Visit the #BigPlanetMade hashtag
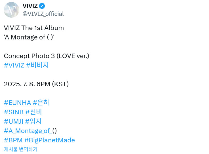The image size is (209, 154). point(50,140)
